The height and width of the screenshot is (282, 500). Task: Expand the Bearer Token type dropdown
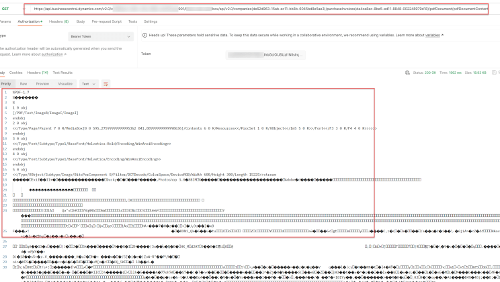click(x=100, y=36)
